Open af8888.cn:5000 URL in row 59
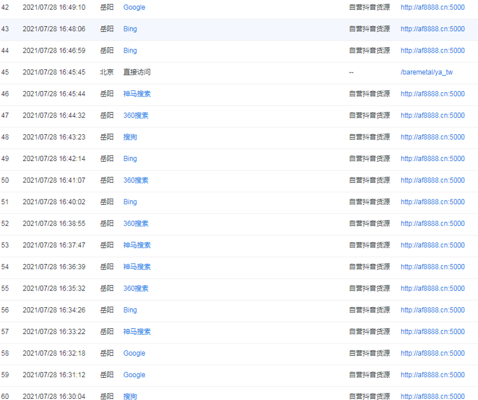 coord(433,375)
